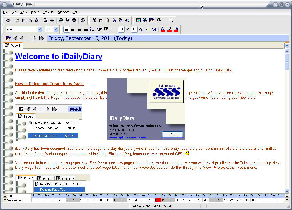Click the Insert Date icon on toolbar
This screenshot has height=210, width=292.
[152, 20]
